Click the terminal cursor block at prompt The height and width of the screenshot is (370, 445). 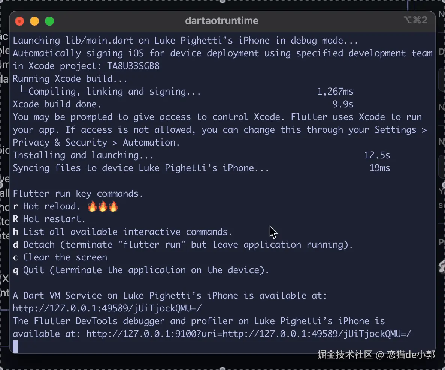(x=15, y=346)
